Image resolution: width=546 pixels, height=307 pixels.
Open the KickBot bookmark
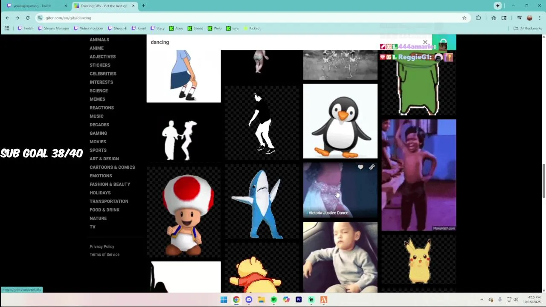252,28
